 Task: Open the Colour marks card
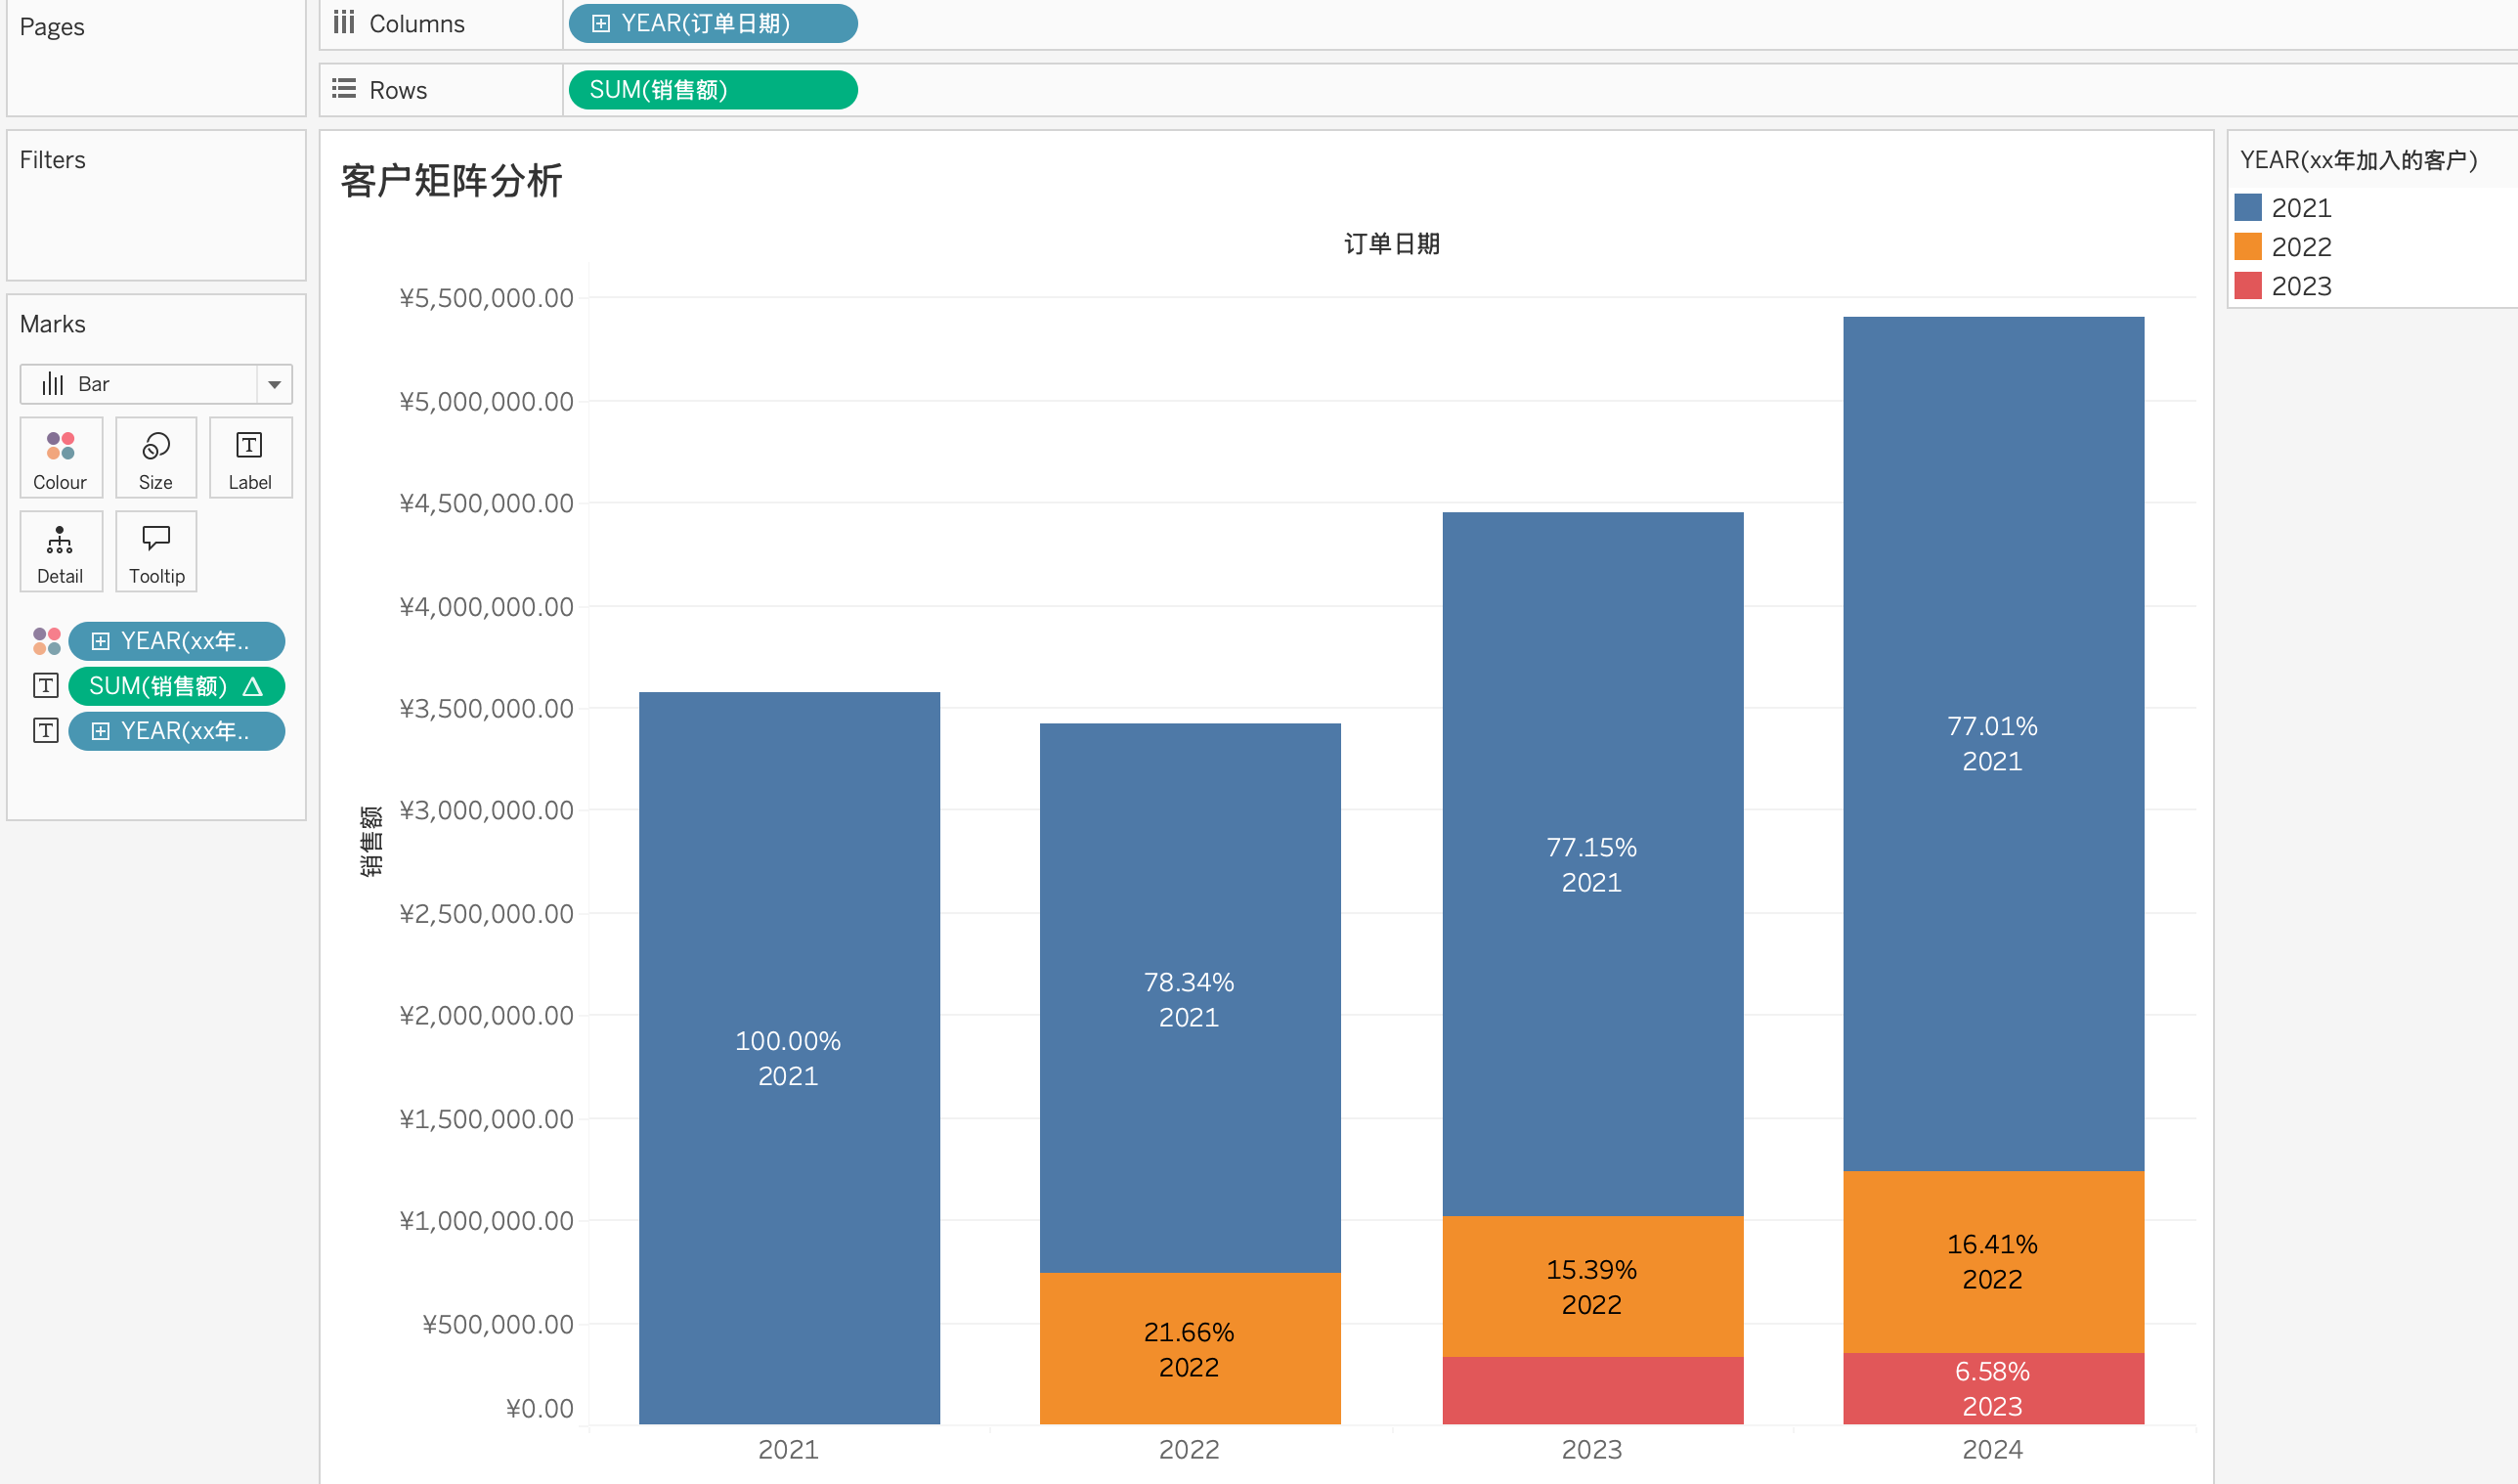pyautogui.click(x=60, y=458)
